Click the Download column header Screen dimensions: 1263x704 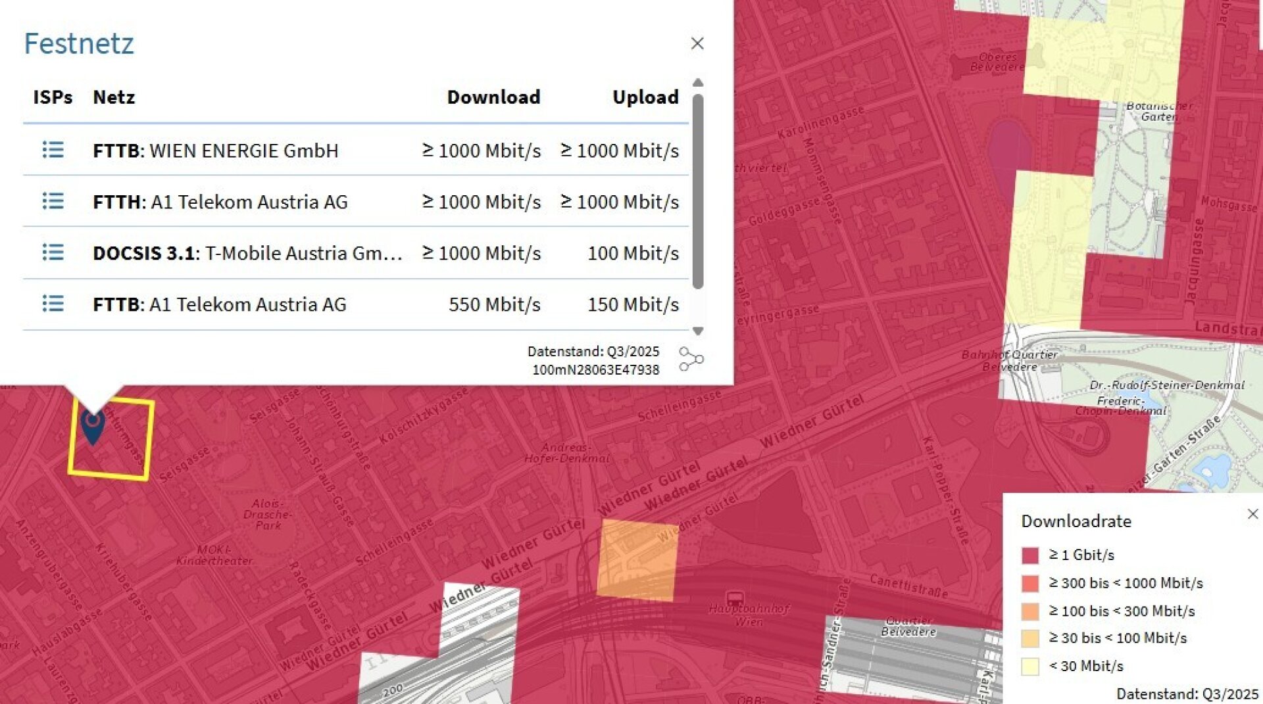click(493, 97)
